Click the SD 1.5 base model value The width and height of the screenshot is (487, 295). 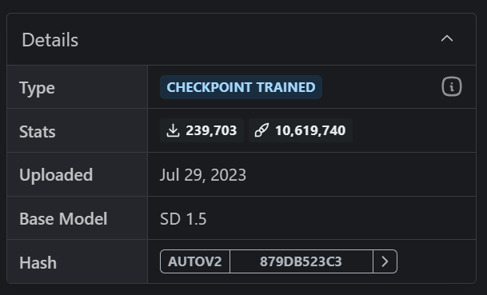(x=183, y=219)
